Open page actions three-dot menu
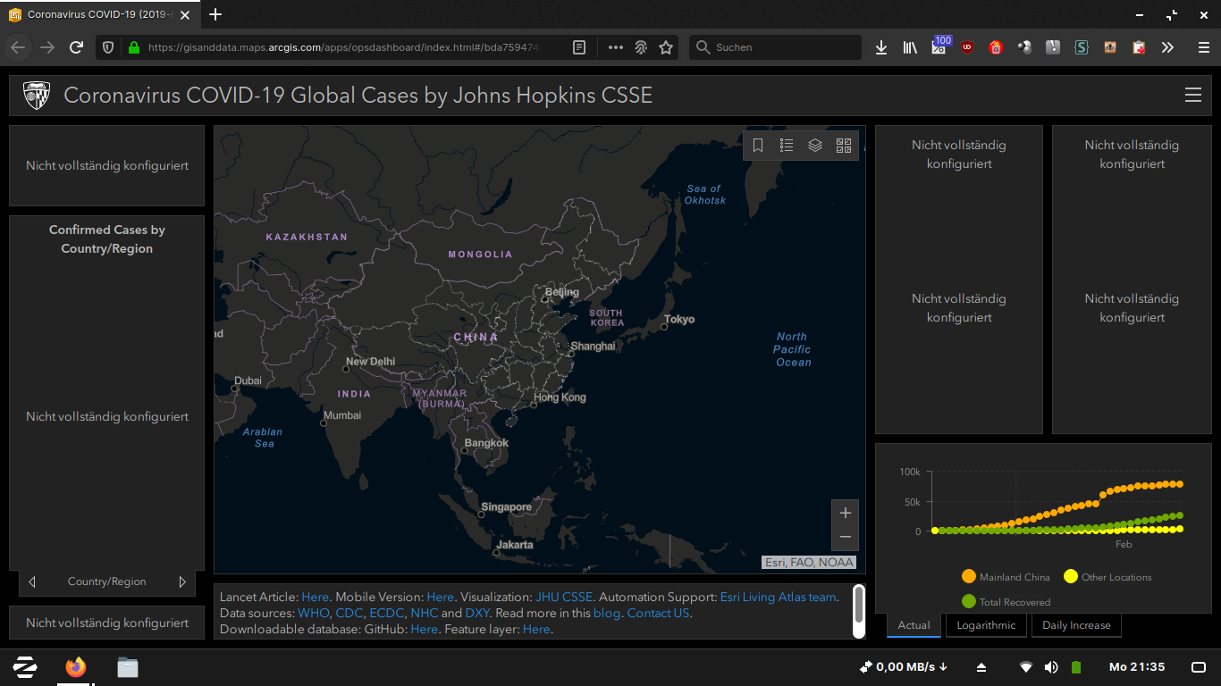The height and width of the screenshot is (686, 1221). 616,47
